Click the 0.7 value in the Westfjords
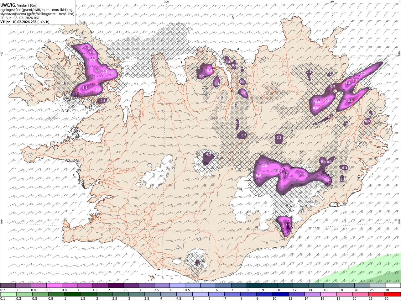The width and height of the screenshot is (401, 301). point(98,90)
